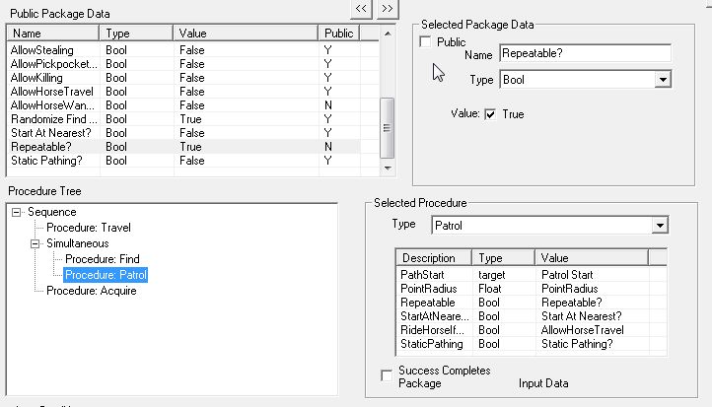Open the package data Type dropdown
This screenshot has height=407, width=712.
pos(662,79)
